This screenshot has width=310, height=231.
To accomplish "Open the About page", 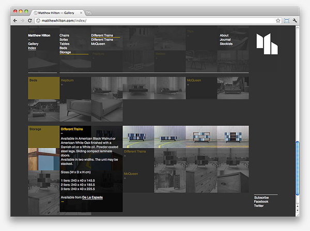I will pos(224,36).
